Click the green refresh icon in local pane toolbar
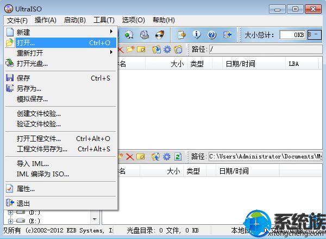Image resolution: width=326 pixels, height=239 pixels. 178,157
